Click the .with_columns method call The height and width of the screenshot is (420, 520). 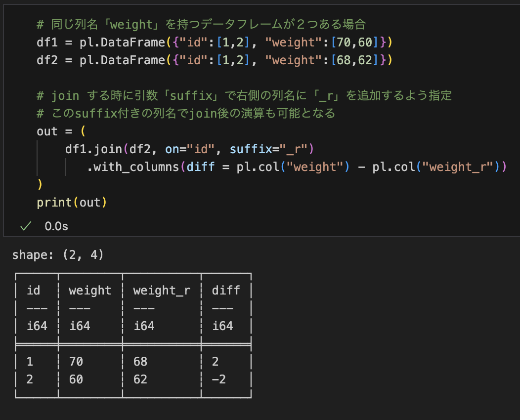(x=132, y=167)
